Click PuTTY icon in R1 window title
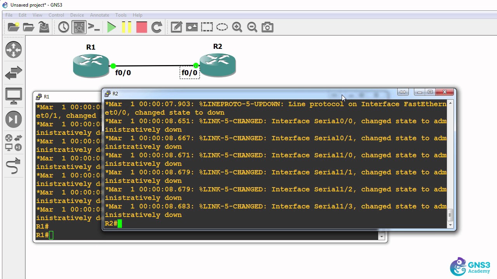497x279 pixels. pyautogui.click(x=39, y=97)
